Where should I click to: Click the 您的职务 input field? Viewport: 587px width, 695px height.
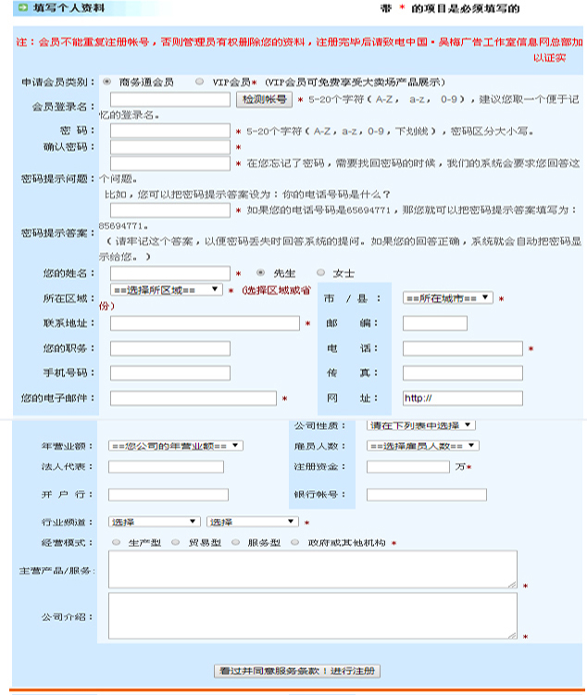(170, 348)
